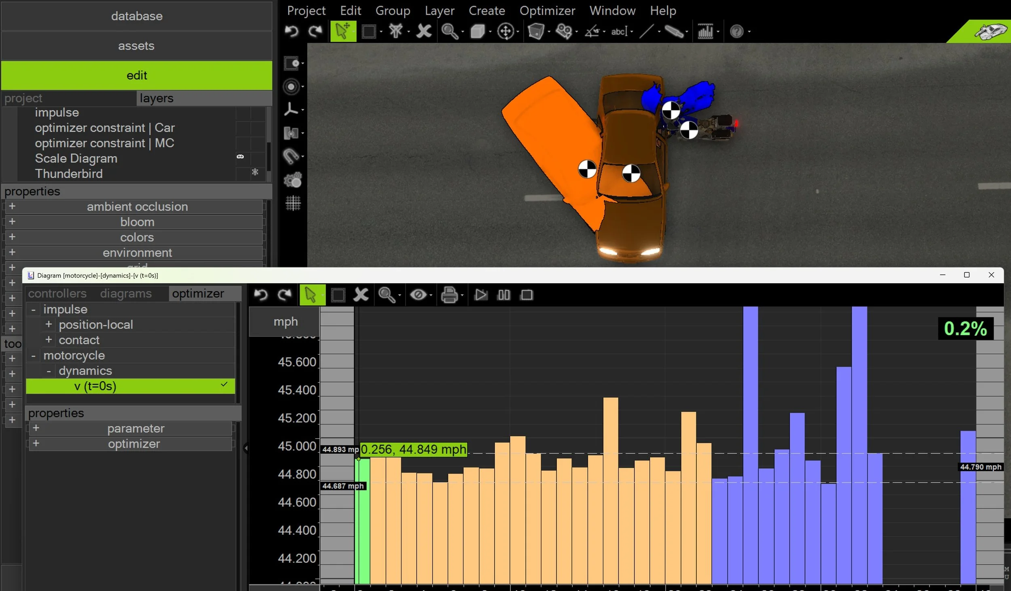Switch to the diagrams tab

(x=126, y=294)
